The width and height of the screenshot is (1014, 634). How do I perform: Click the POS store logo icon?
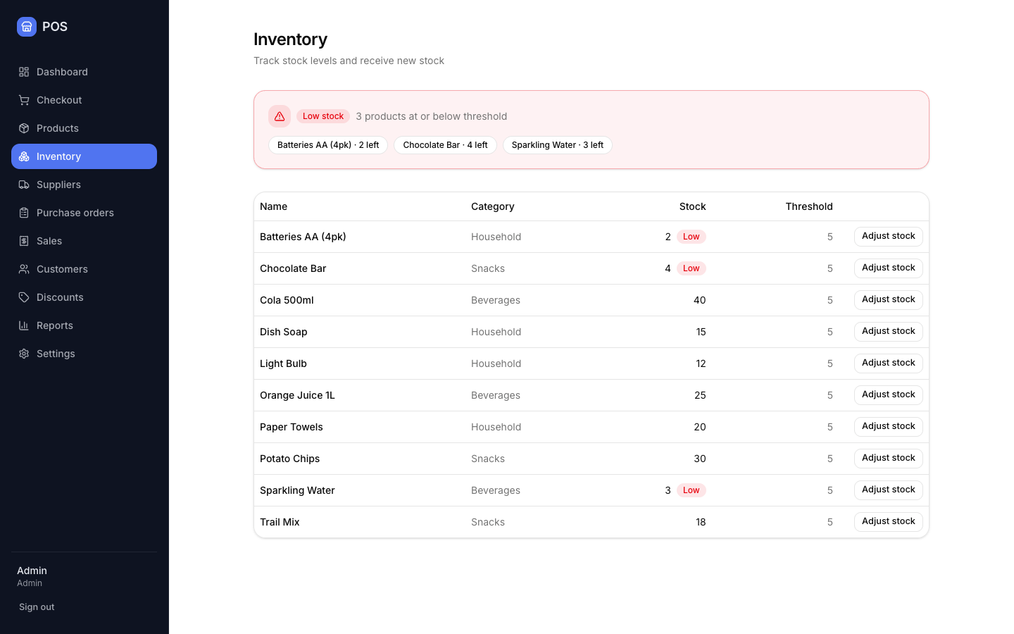27,27
